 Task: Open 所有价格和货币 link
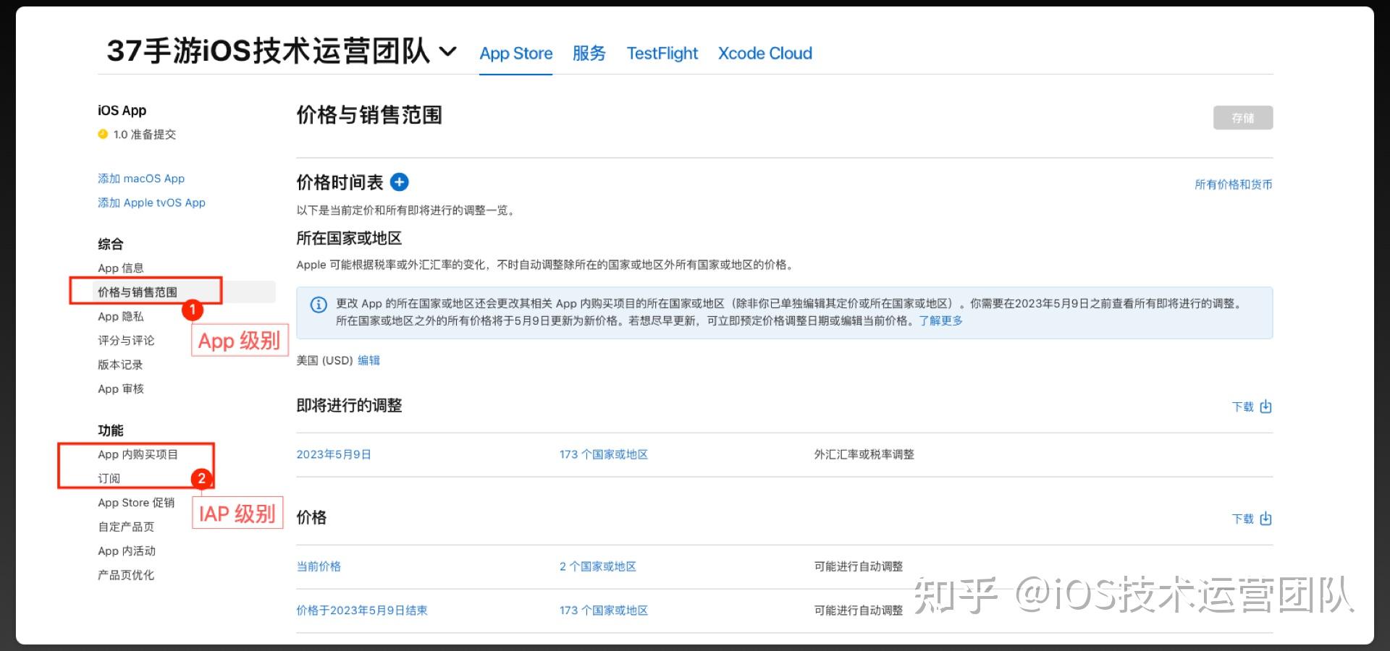tap(1233, 184)
